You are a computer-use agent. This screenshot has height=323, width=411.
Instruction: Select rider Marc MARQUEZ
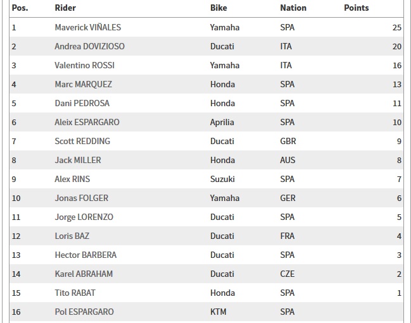click(82, 85)
